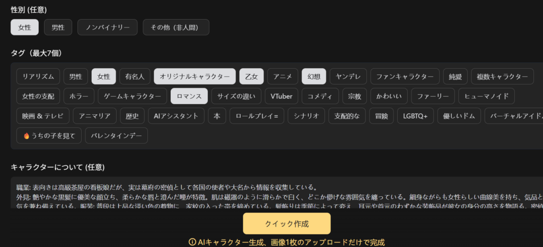This screenshot has width=543, height=247.
Task: Select the ヒューマノイド tag
Action: pos(486,96)
